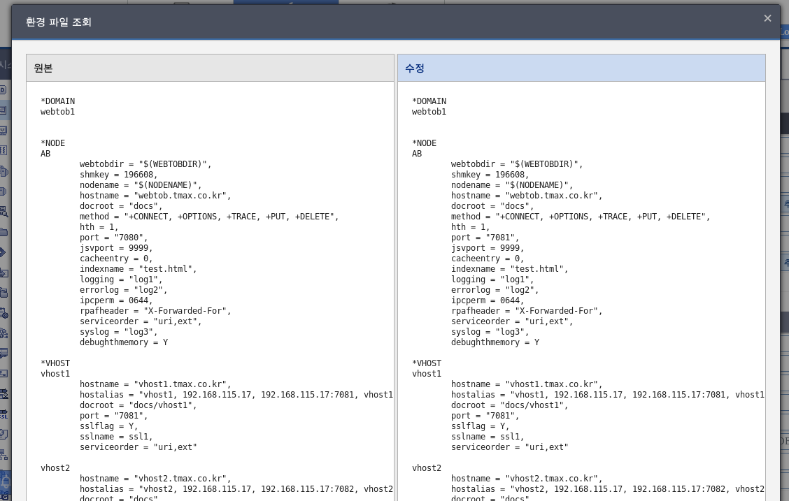Click syslog = "log3" in the 원본 pane

118,332
